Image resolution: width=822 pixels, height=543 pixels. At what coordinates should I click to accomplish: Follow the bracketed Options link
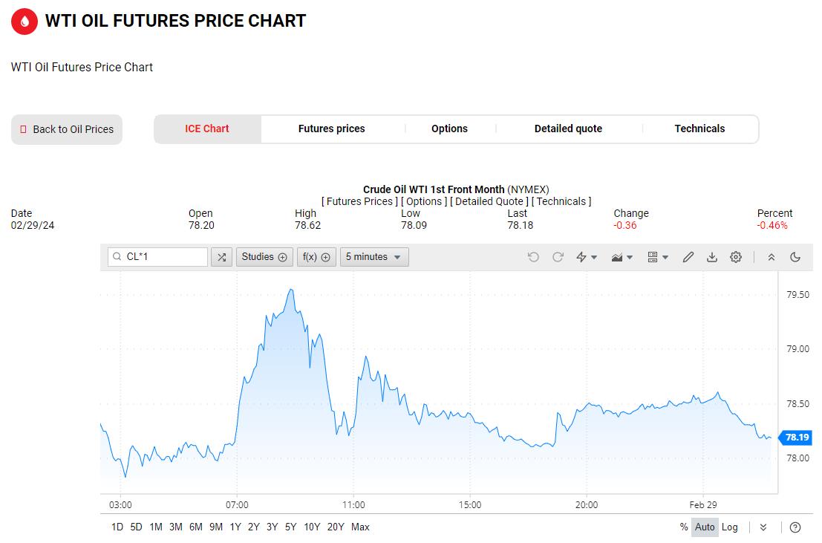point(424,201)
